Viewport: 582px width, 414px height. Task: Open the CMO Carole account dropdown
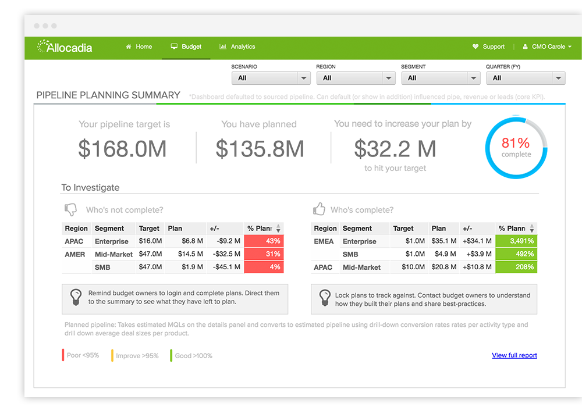click(x=547, y=47)
